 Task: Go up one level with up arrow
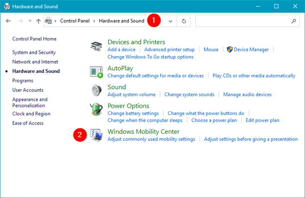(x=38, y=21)
